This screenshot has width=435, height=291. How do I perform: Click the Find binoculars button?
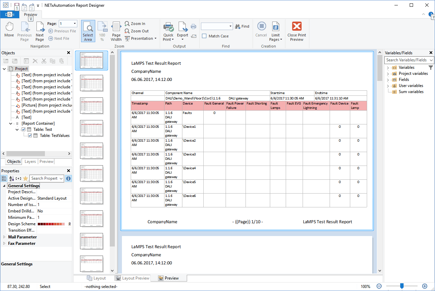[242, 26]
